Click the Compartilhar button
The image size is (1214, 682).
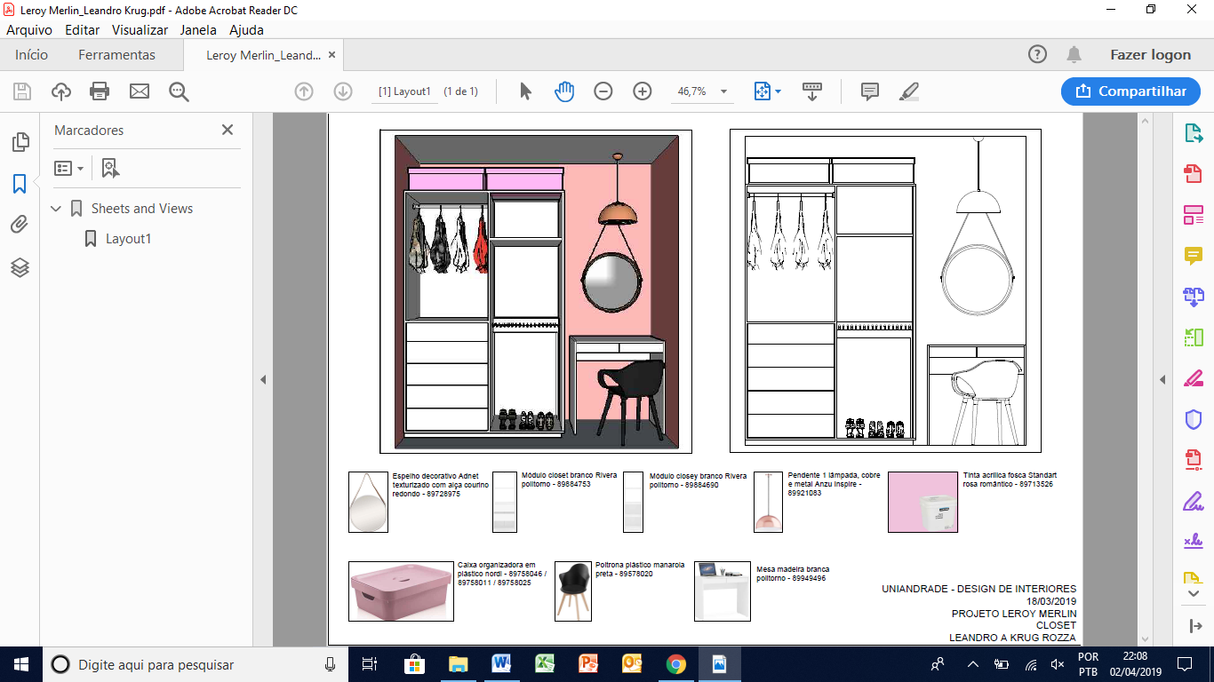(1130, 91)
